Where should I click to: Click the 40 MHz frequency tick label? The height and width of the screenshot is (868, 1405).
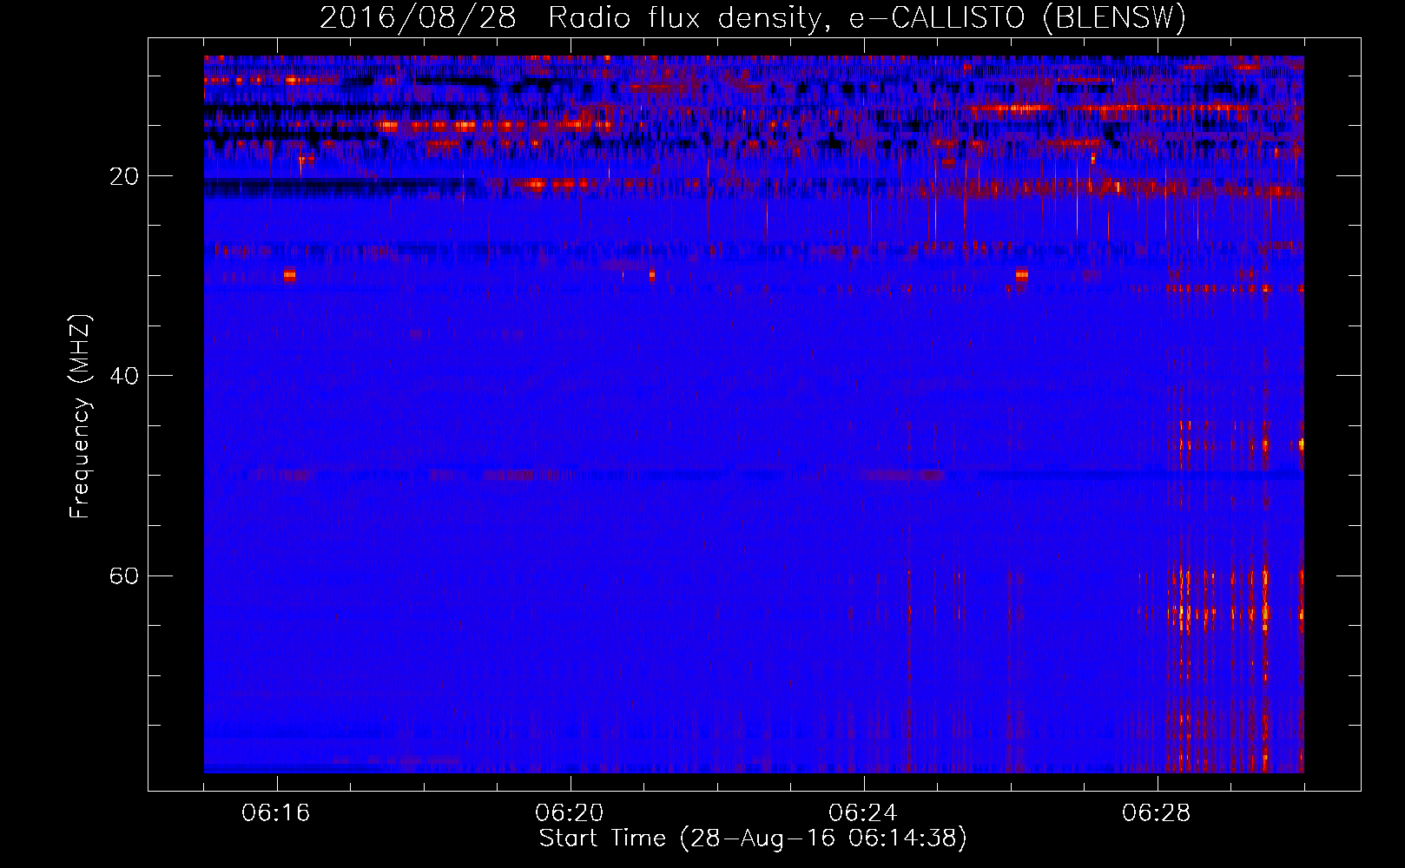pyautogui.click(x=124, y=376)
